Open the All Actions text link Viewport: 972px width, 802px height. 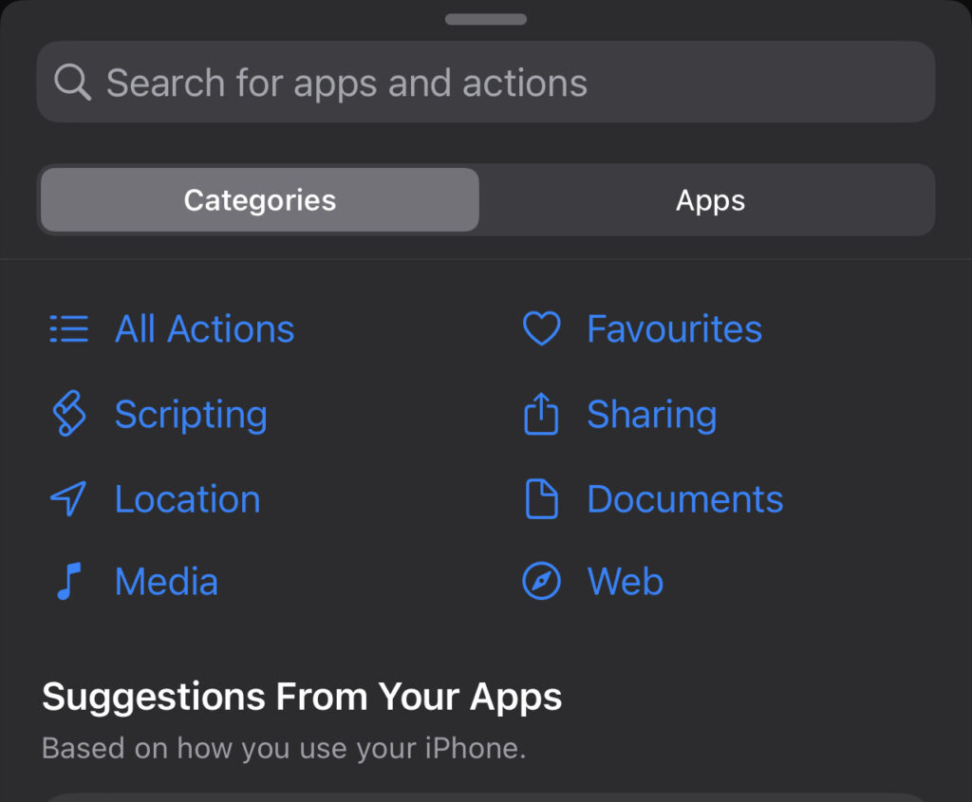click(204, 329)
